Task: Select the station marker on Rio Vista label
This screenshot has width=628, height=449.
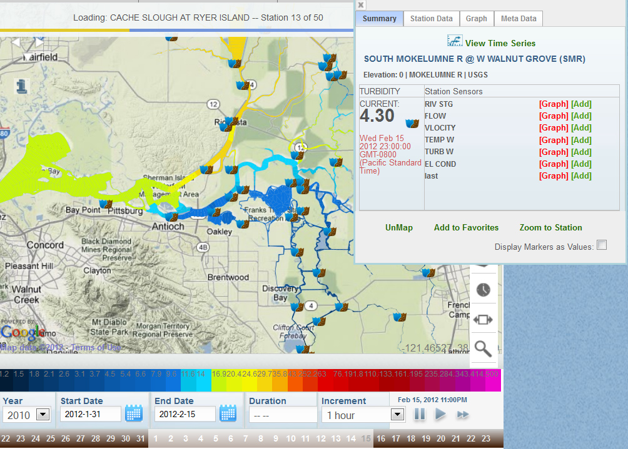Action: pos(231,121)
